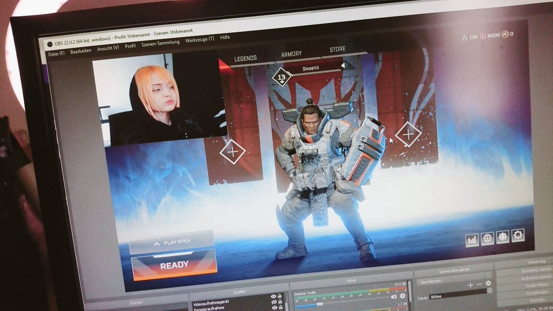Switch to the STORE tab in Apex
Image resolution: width=553 pixels, height=311 pixels.
point(337,49)
